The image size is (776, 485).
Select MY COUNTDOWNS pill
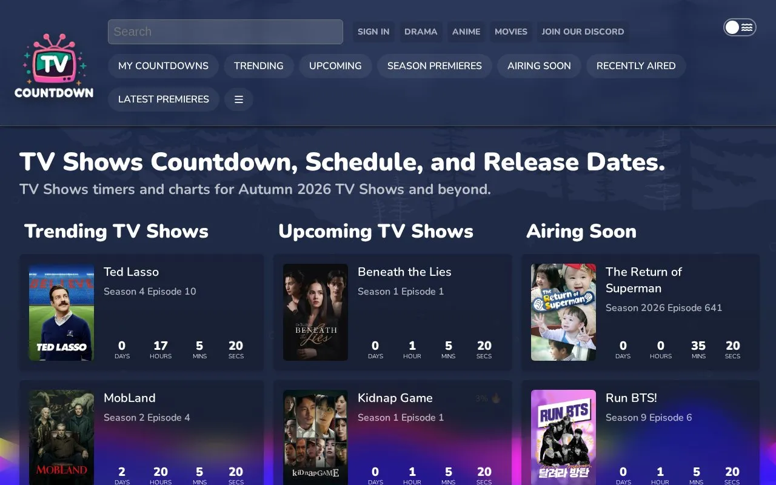tap(163, 66)
